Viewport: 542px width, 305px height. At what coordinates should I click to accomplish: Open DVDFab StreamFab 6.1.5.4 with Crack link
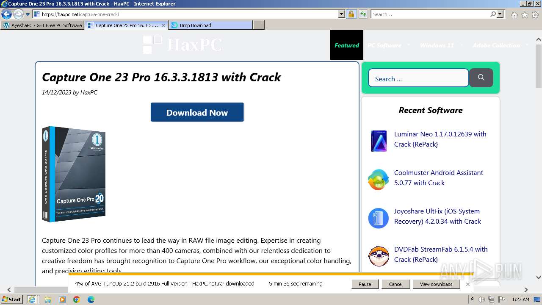(x=441, y=254)
